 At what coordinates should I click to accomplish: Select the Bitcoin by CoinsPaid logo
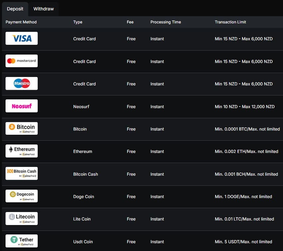pos(21,128)
